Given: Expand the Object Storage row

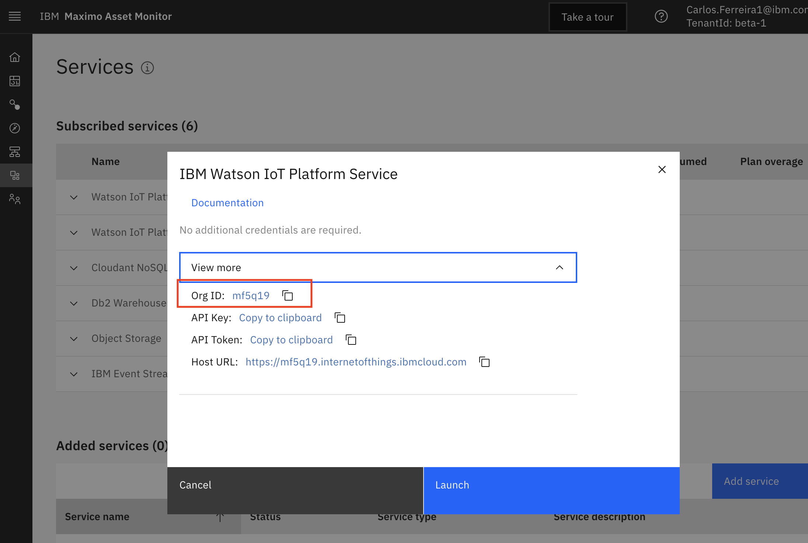Looking at the screenshot, I should pyautogui.click(x=74, y=339).
